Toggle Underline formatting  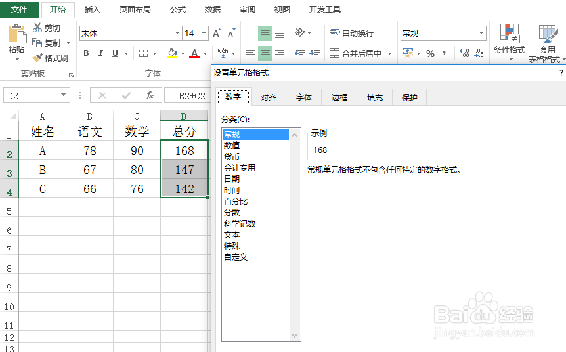click(x=115, y=53)
